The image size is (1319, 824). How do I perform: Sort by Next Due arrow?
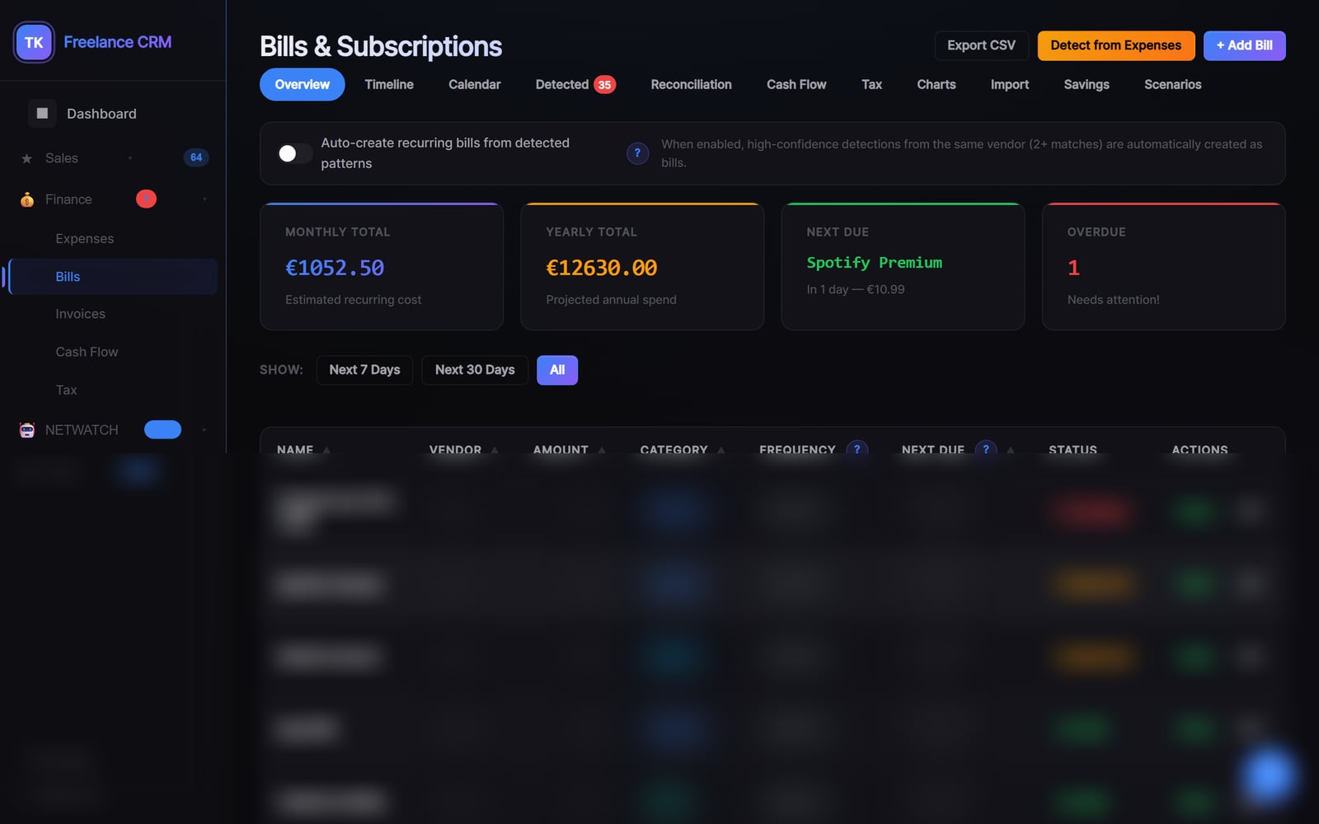point(1011,450)
